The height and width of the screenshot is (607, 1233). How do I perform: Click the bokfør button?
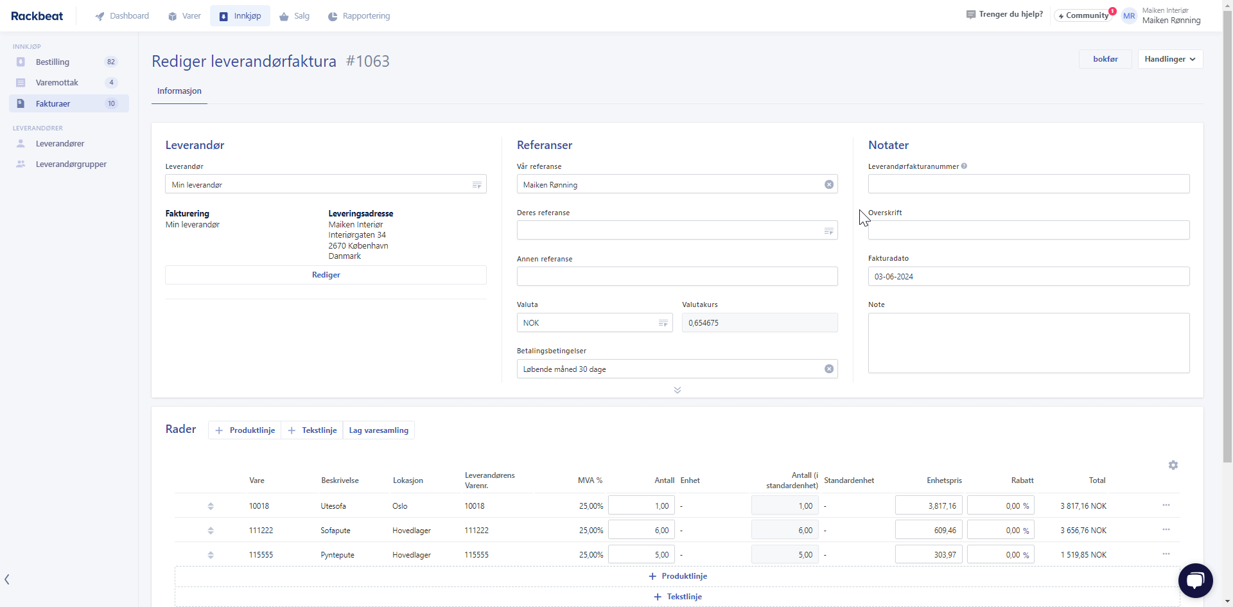coord(1105,59)
